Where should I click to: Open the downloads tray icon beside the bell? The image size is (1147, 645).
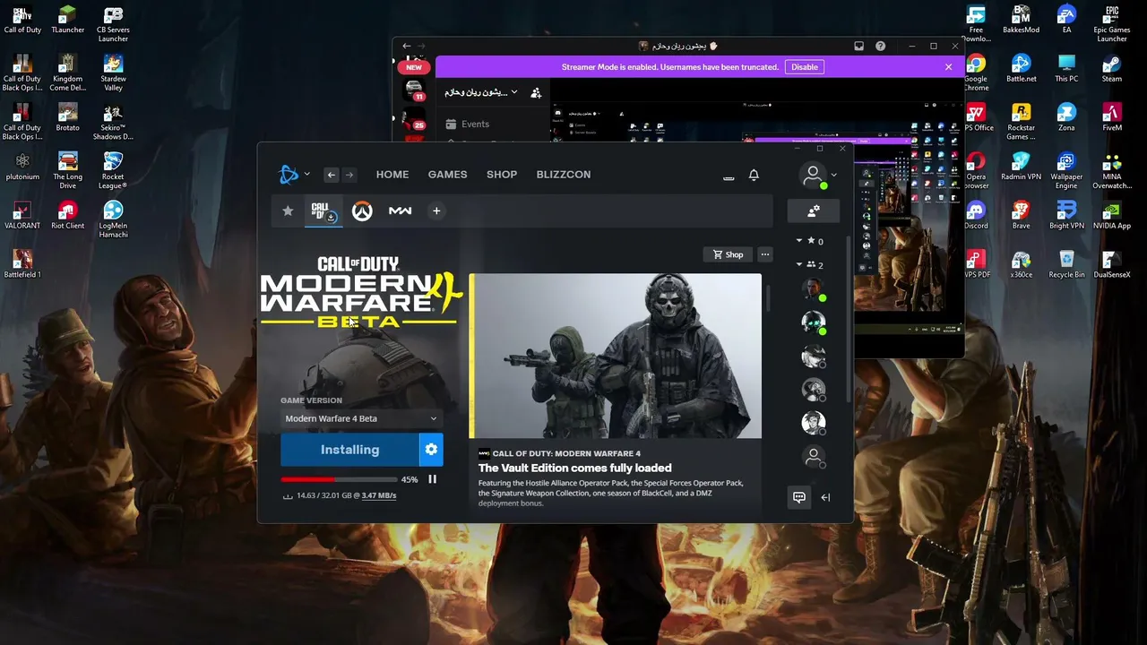[729, 176]
